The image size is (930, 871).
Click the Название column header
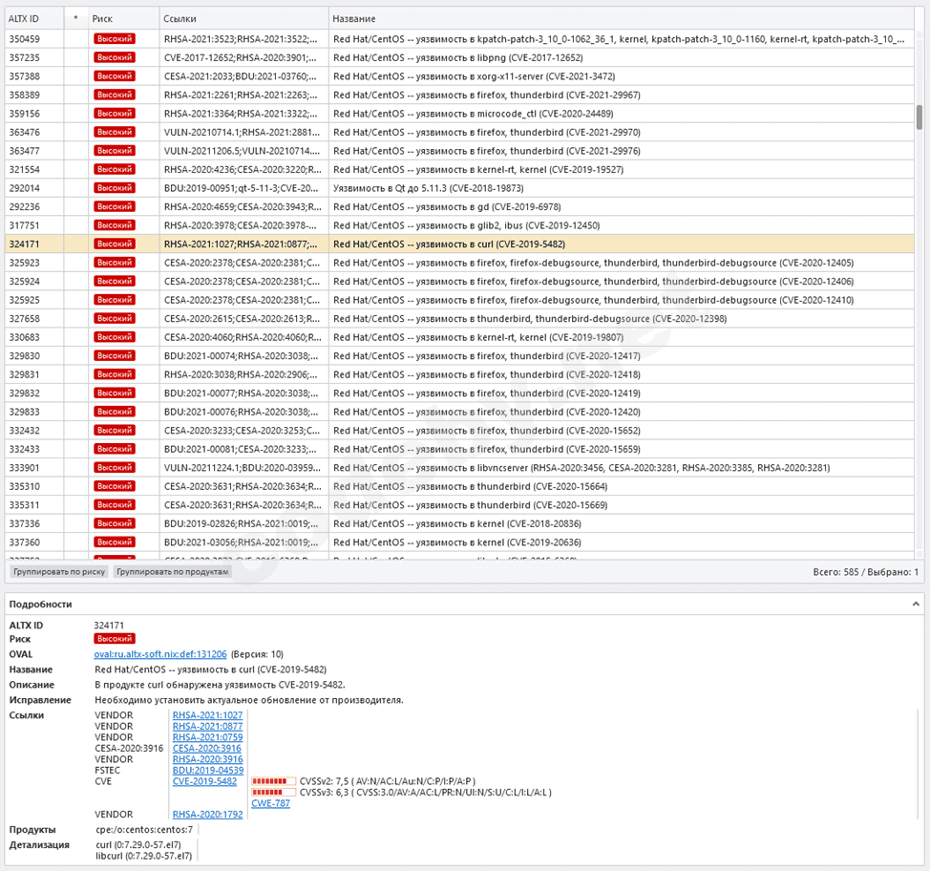point(354,18)
